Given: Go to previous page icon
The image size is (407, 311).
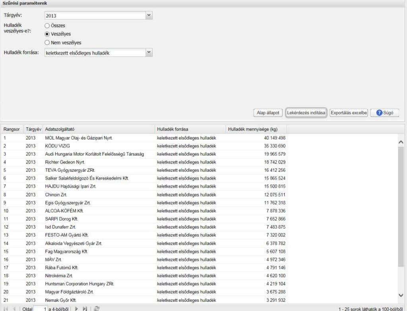Looking at the screenshot, I should pyautogui.click(x=14, y=309).
